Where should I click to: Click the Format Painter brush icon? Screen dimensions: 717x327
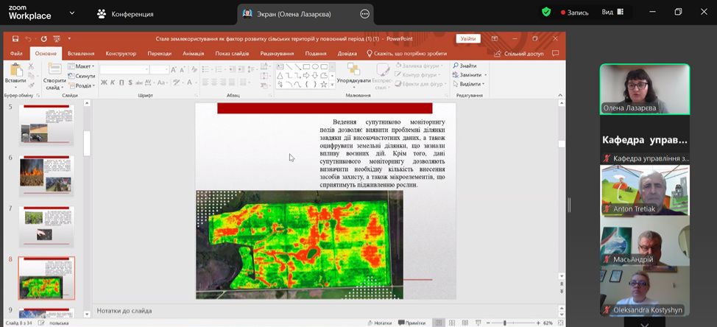coord(31,85)
